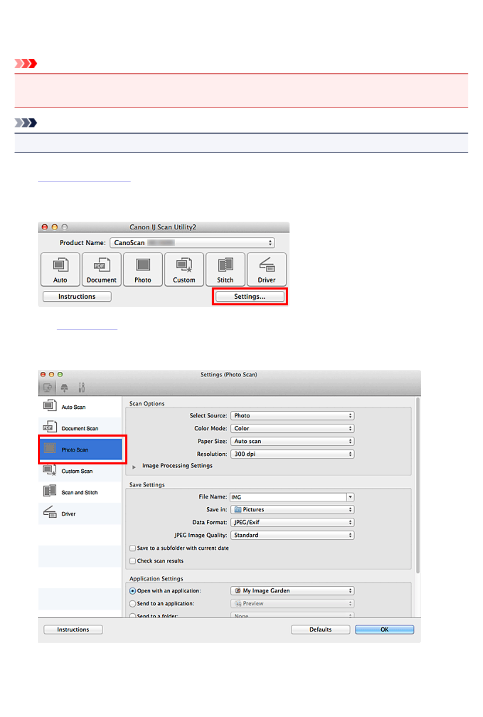Open the JPEG Image Quality dropdown
Viewport: 483px width, 717px height.
[292, 535]
